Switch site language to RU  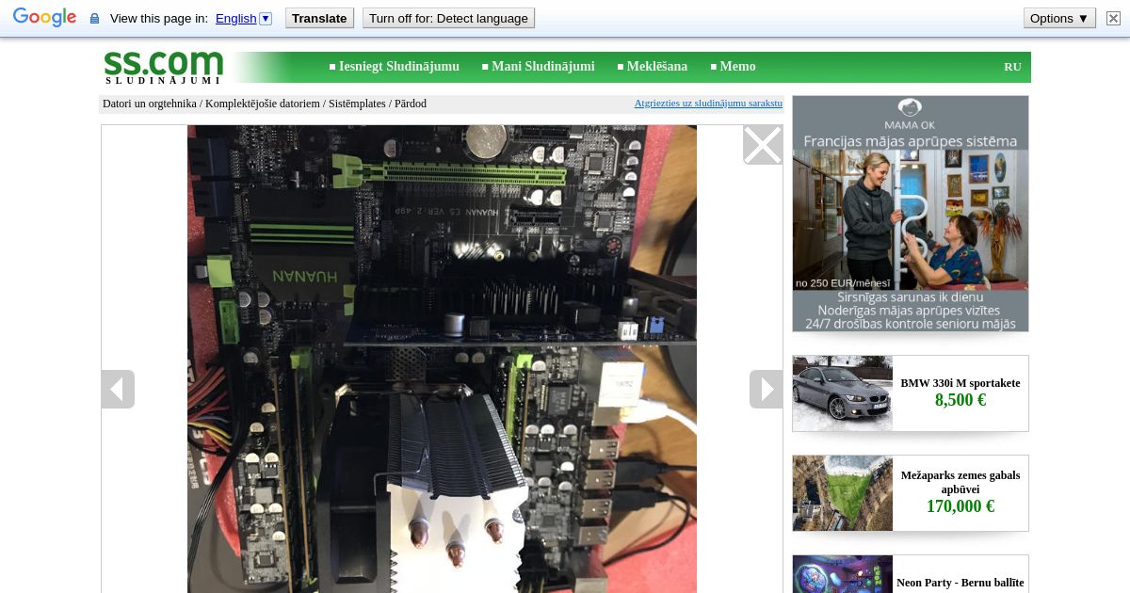pos(1012,67)
